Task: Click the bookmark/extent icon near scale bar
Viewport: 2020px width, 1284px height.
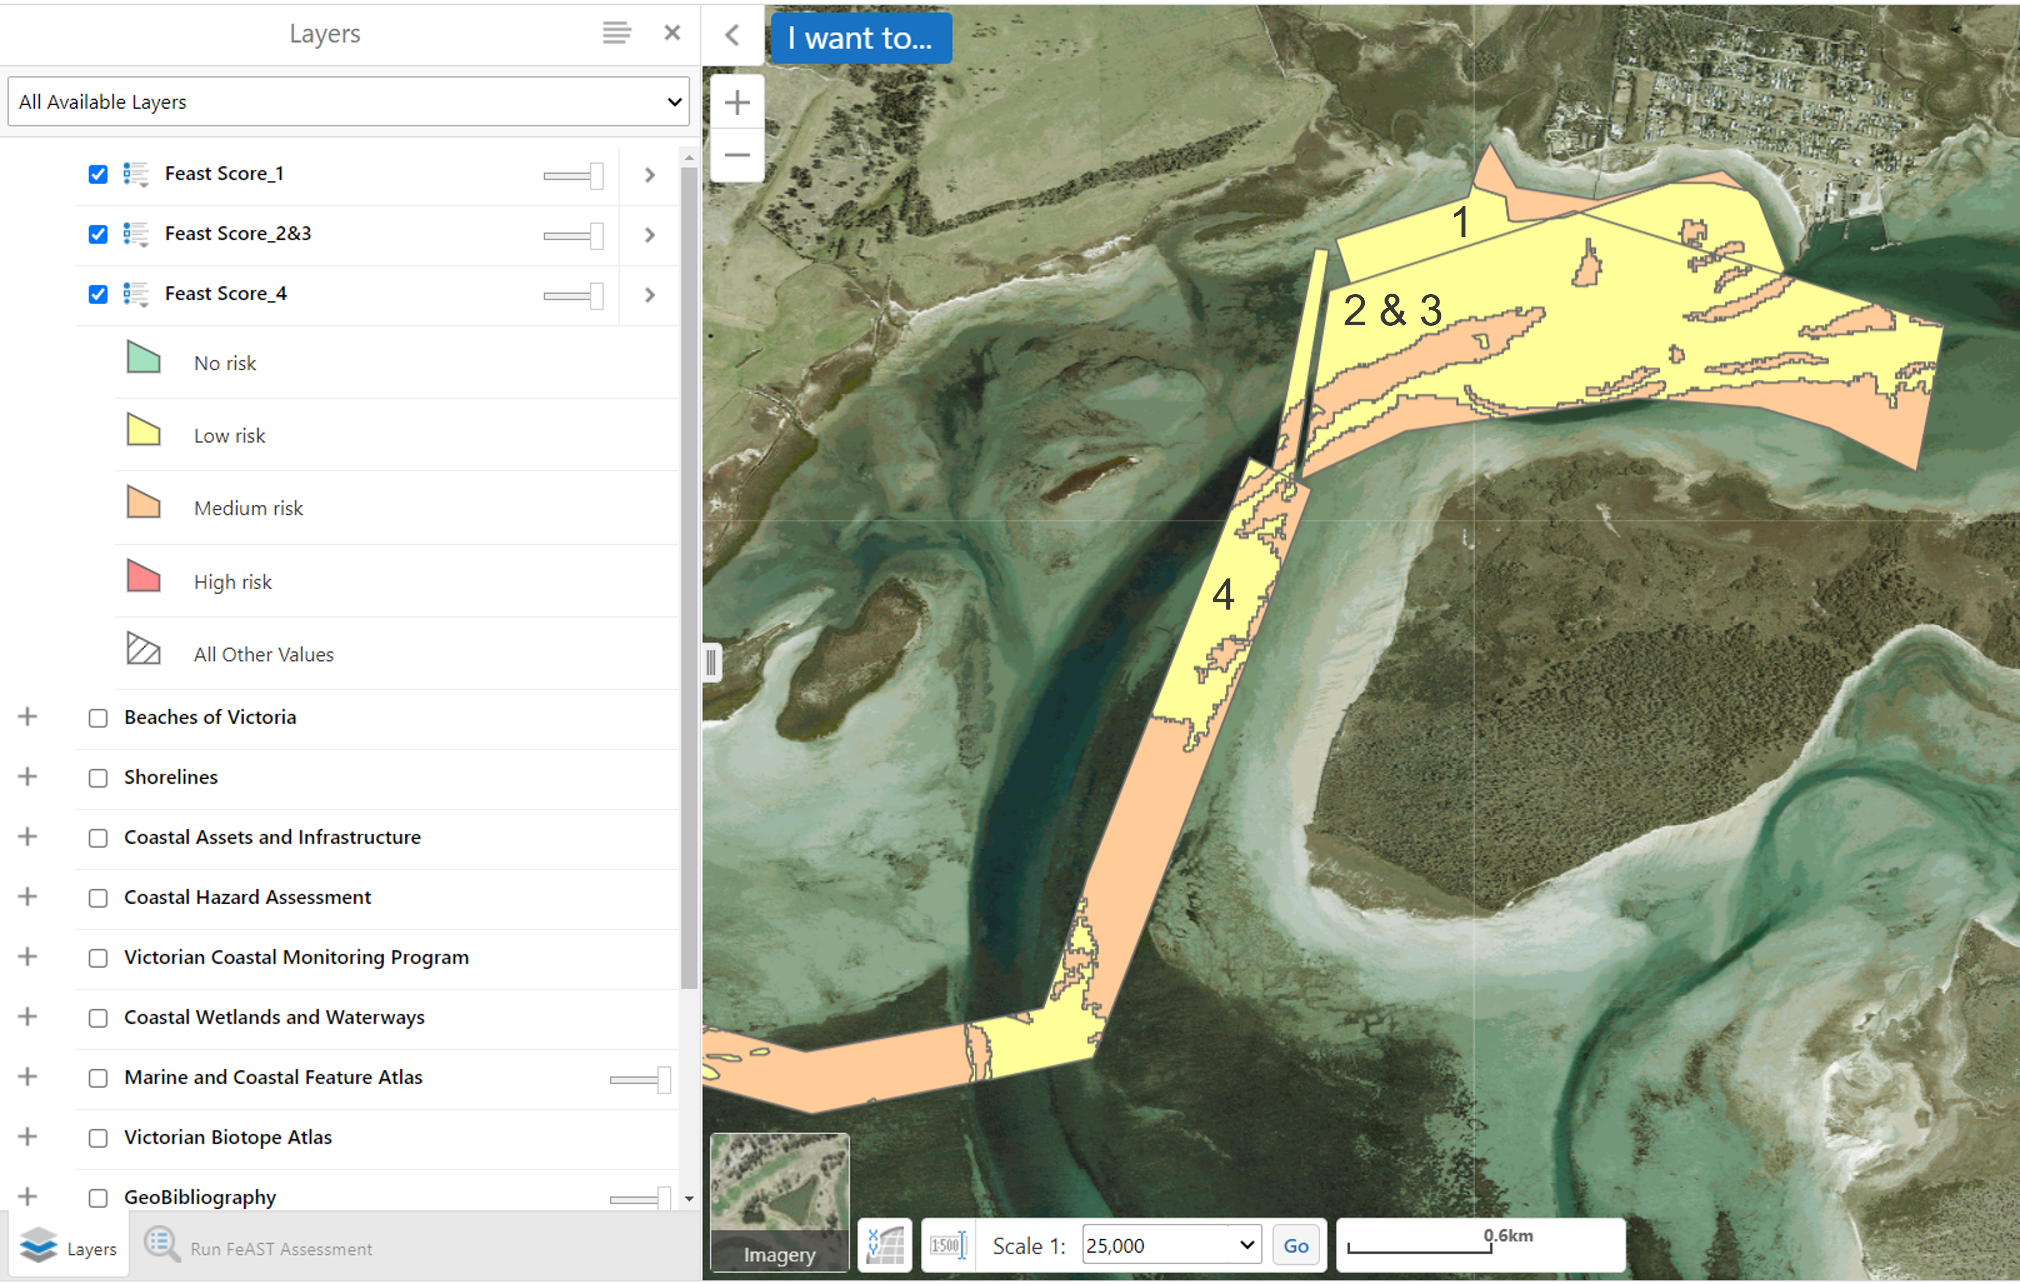Action: [885, 1244]
